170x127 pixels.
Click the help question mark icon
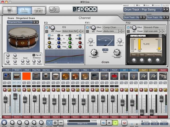point(57,10)
